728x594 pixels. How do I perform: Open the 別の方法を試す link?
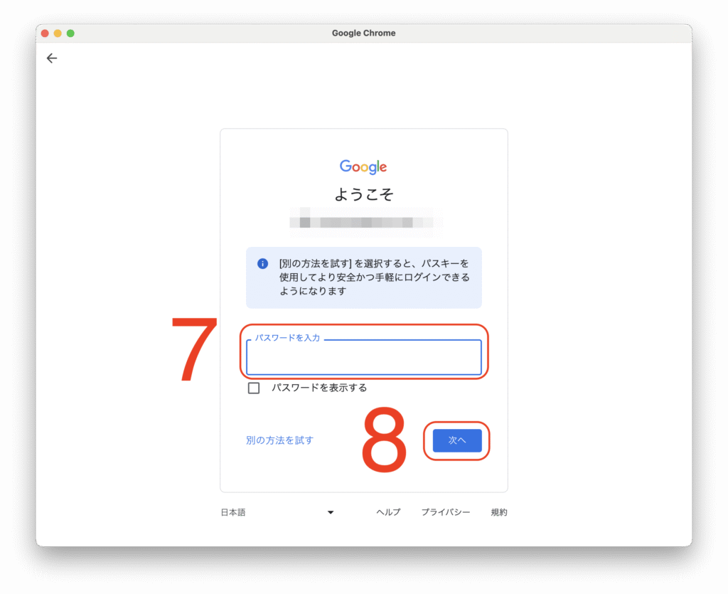[x=279, y=440]
